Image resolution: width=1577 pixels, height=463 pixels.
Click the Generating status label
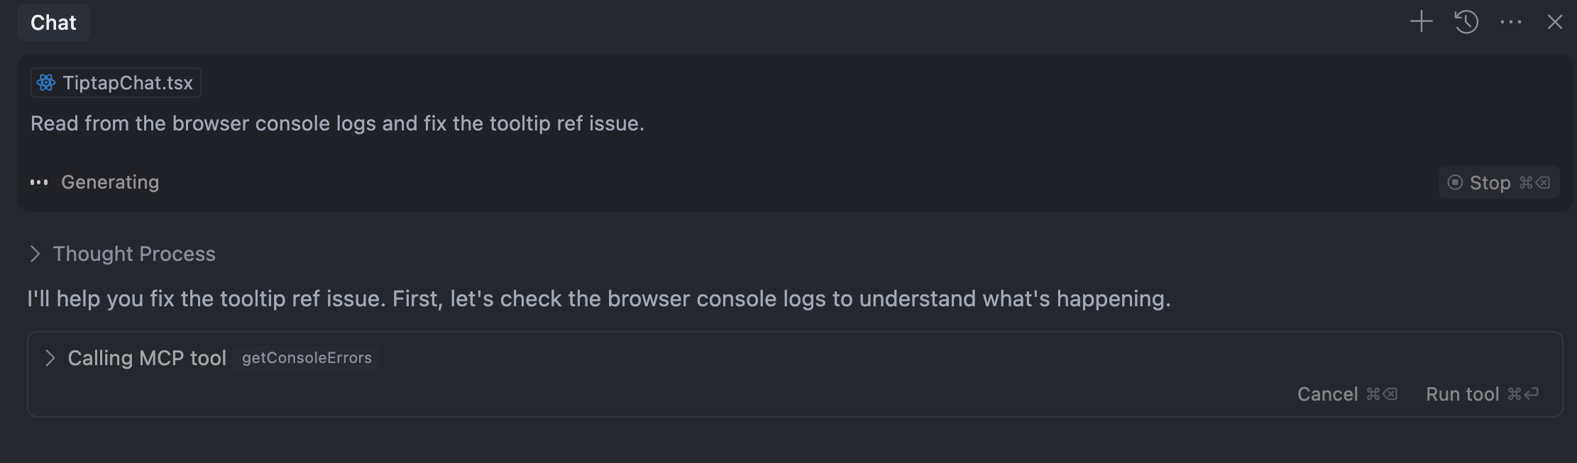pos(110,182)
